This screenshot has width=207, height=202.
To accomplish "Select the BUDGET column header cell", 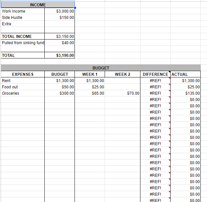I will [60, 74].
